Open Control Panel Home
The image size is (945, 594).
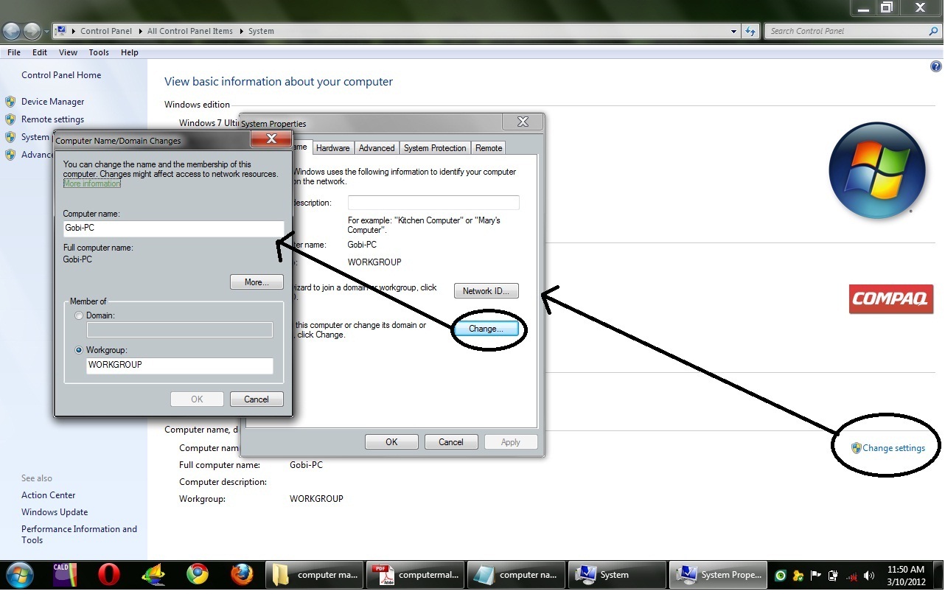61,75
